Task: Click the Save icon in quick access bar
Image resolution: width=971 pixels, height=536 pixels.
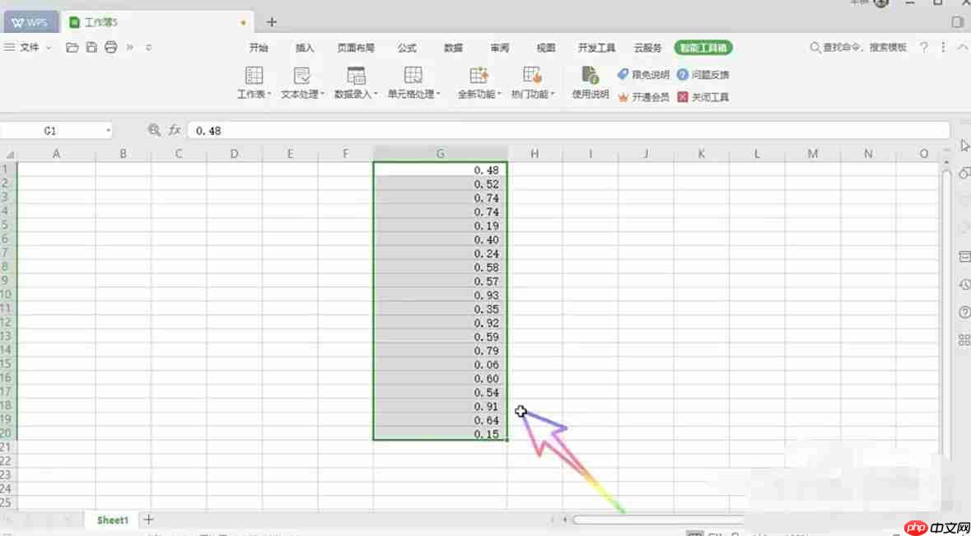Action: (91, 47)
